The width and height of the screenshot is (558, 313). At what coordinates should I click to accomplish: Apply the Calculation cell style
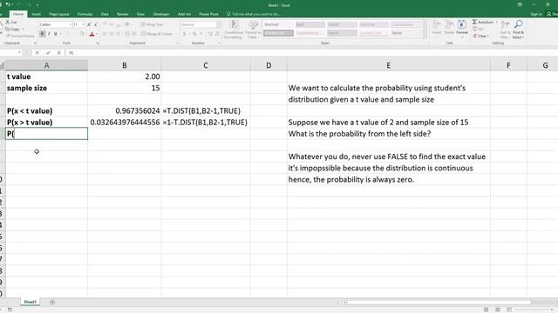pyautogui.click(x=405, y=24)
